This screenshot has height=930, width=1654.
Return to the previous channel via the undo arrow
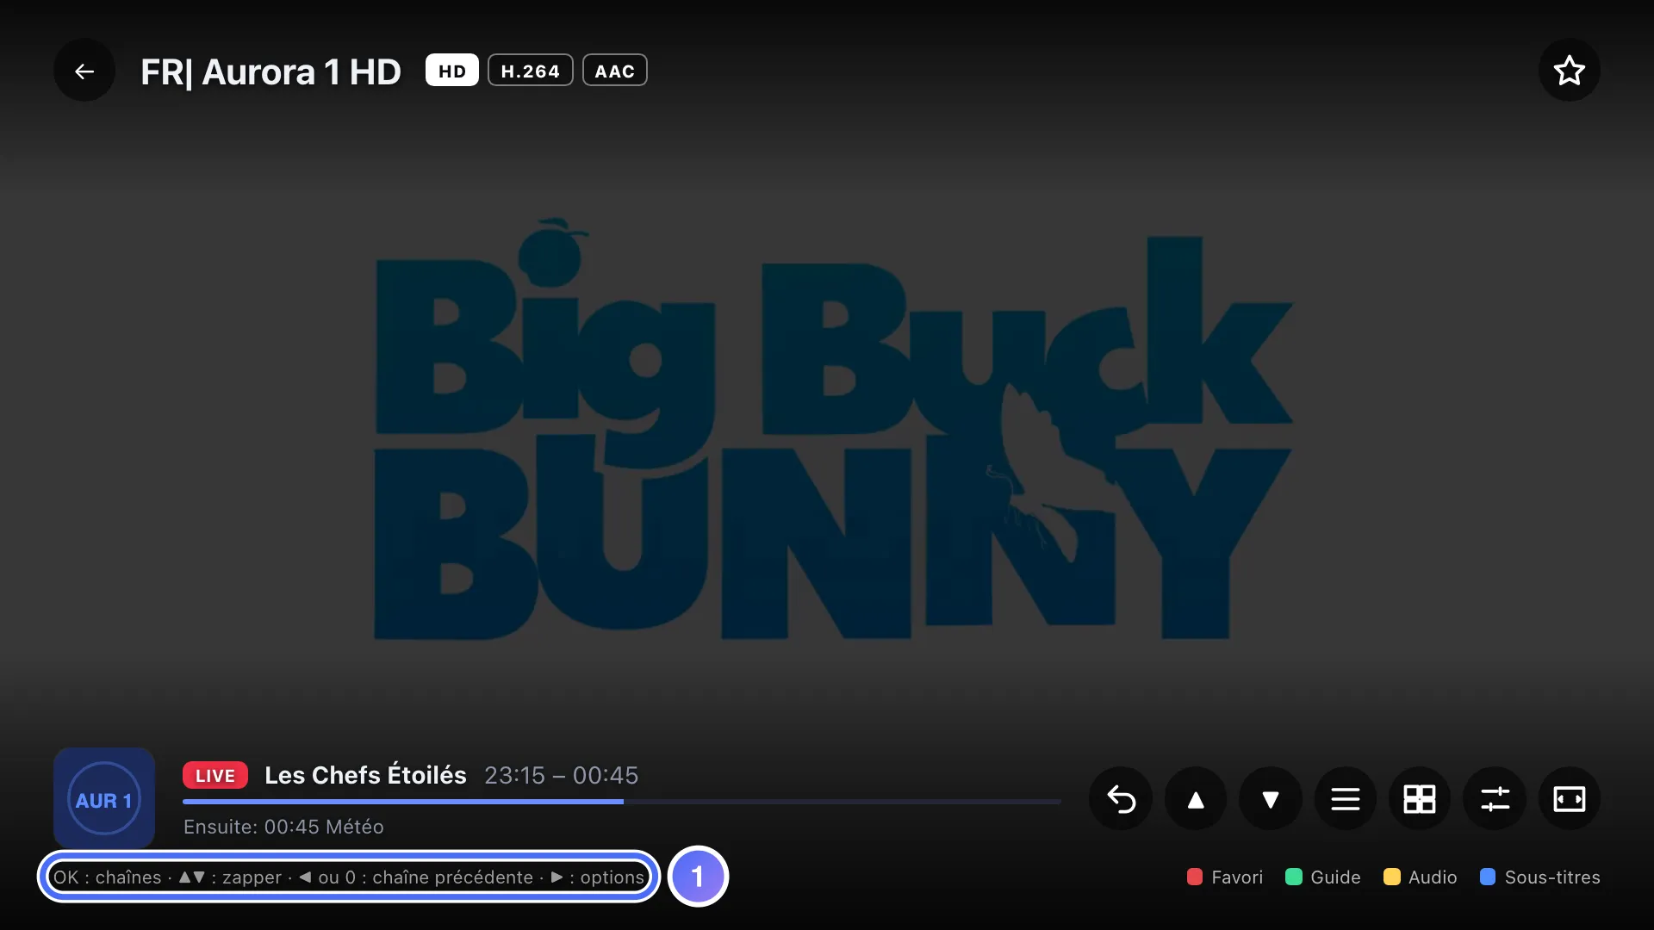[1121, 799]
